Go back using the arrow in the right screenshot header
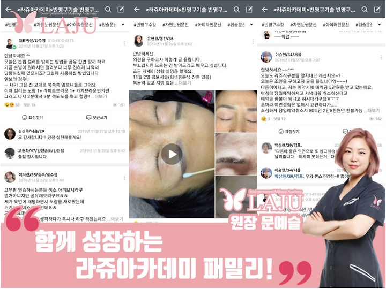386x289 pixels. [x=265, y=10]
